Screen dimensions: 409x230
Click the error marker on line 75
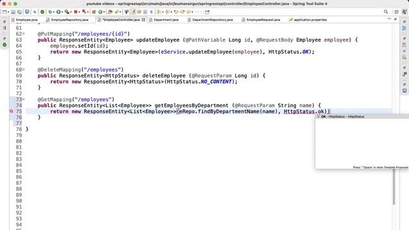tap(12, 111)
